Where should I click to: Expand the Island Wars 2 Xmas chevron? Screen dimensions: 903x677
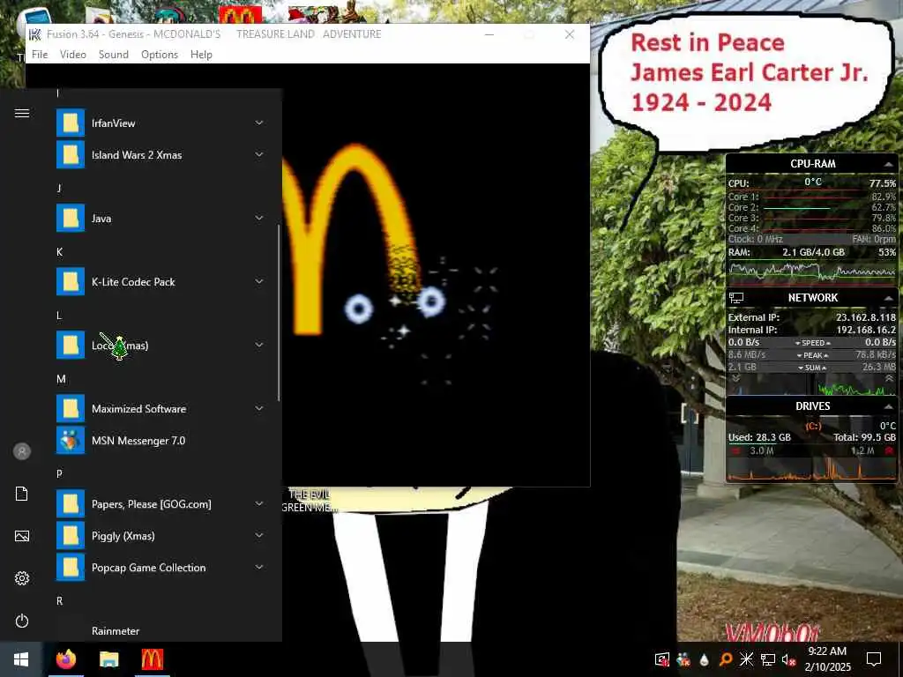point(259,154)
